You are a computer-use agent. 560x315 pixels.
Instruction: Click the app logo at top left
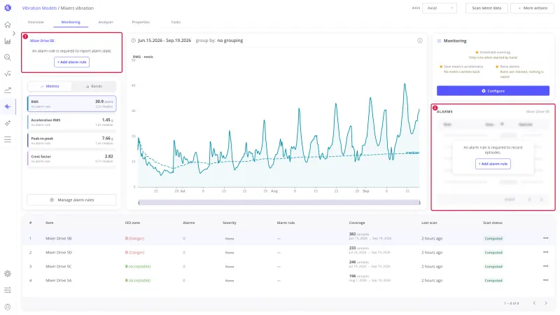click(8, 8)
